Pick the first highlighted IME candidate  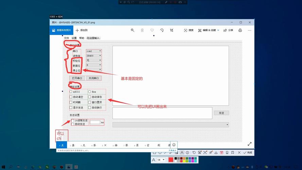(61, 145)
